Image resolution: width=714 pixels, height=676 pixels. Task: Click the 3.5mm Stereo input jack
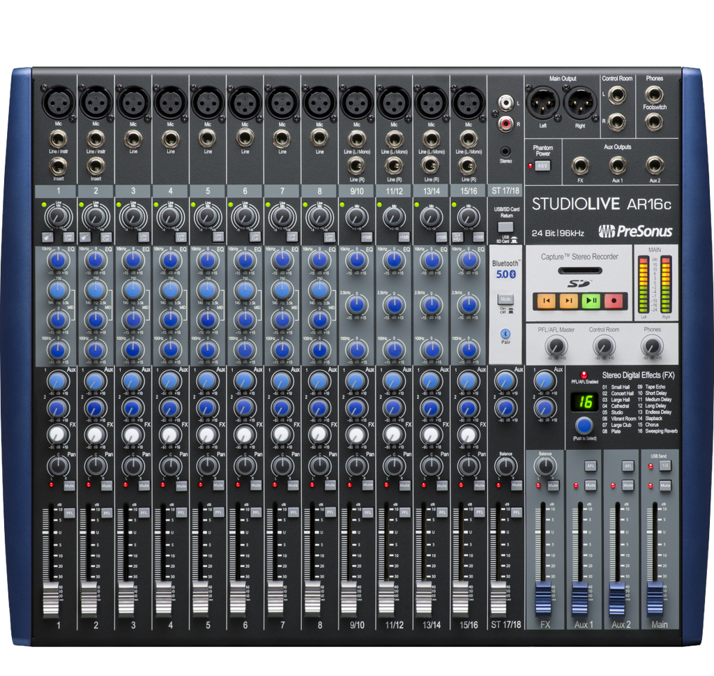coord(506,151)
